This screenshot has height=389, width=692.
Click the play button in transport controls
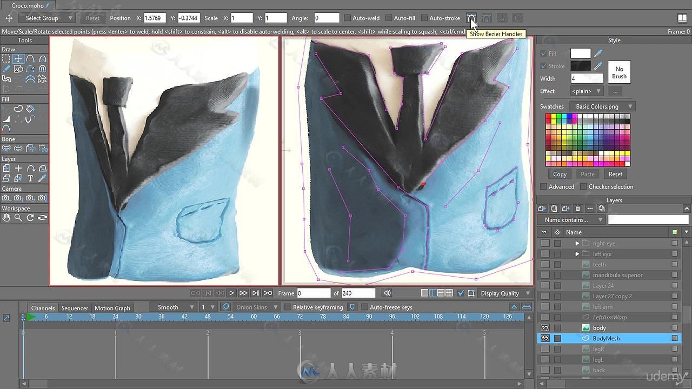coord(231,293)
